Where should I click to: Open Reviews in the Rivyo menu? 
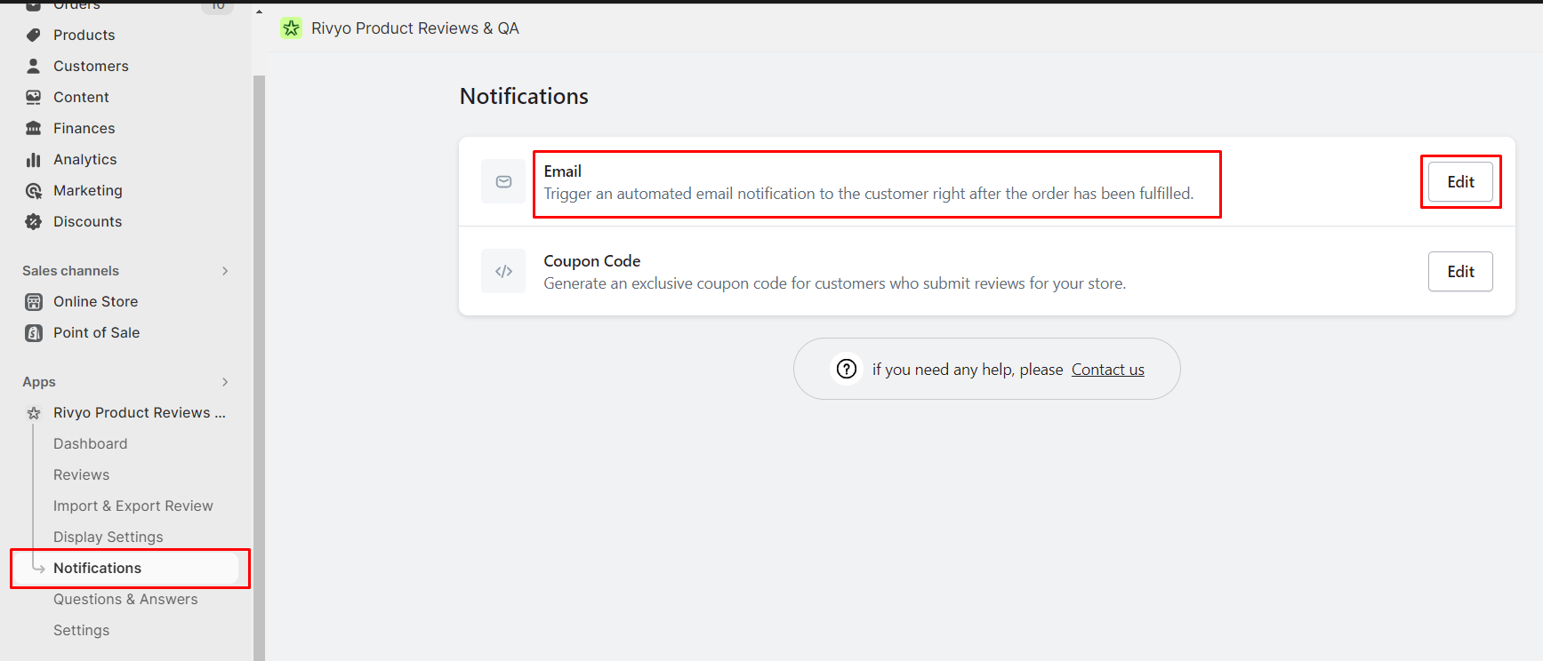(81, 474)
